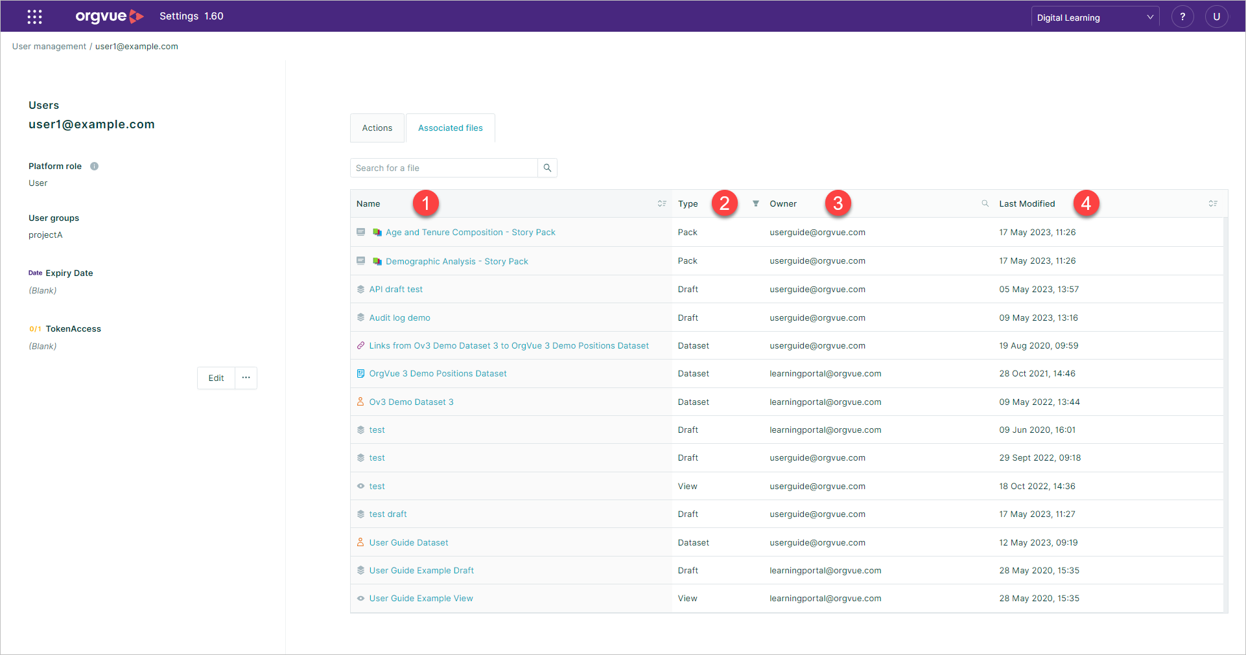
Task: Click the Search for a file field
Action: point(444,168)
